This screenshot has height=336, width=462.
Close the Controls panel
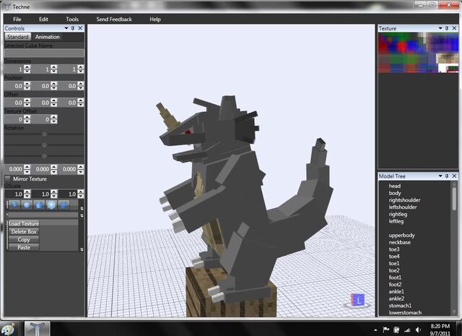click(80, 28)
